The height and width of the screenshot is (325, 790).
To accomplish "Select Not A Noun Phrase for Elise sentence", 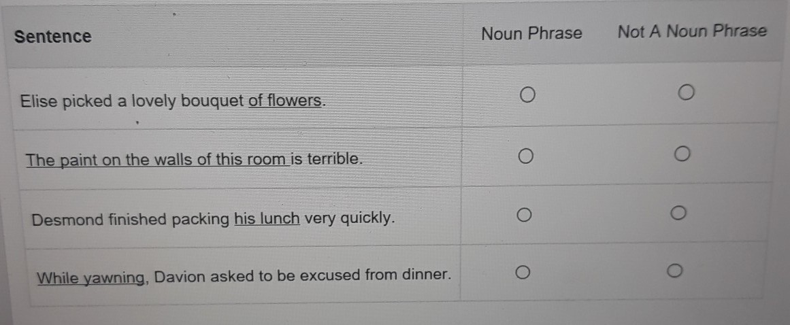I will 686,92.
